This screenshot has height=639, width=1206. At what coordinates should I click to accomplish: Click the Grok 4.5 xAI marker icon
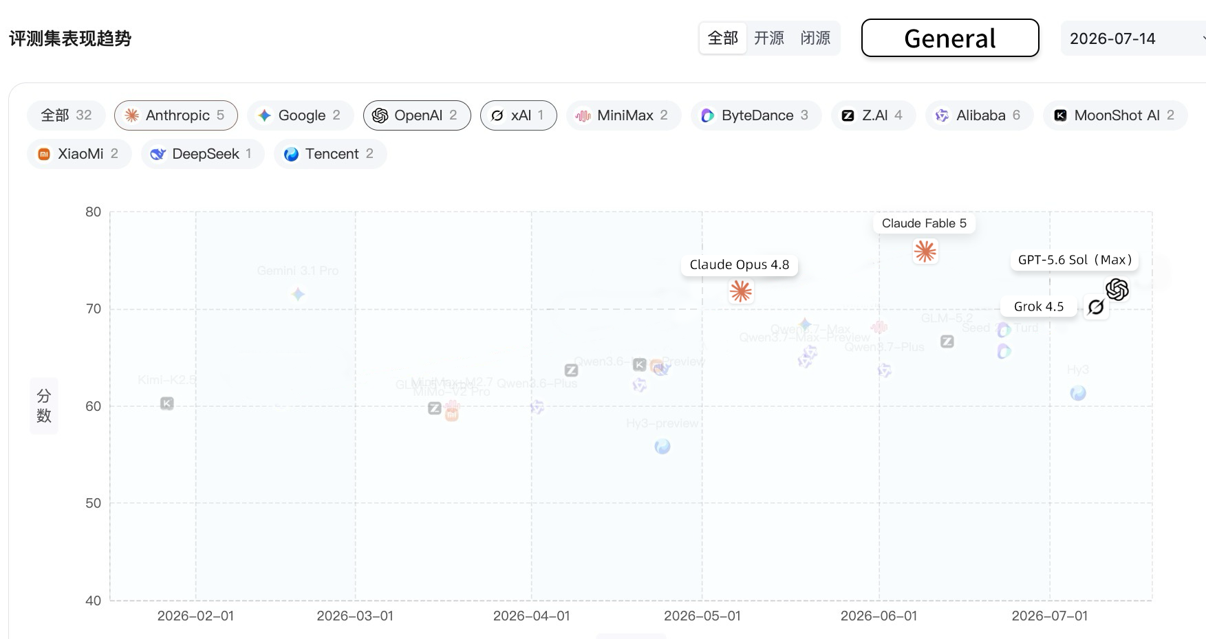point(1096,307)
